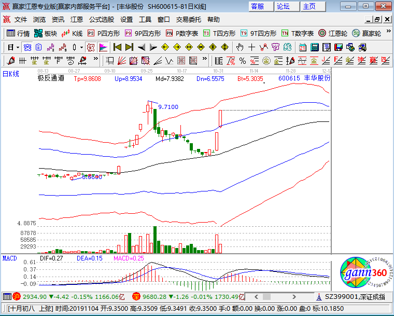Viewport: 394px width, 316px height.
Task: Open the 工具 menu
Action: tap(145, 20)
